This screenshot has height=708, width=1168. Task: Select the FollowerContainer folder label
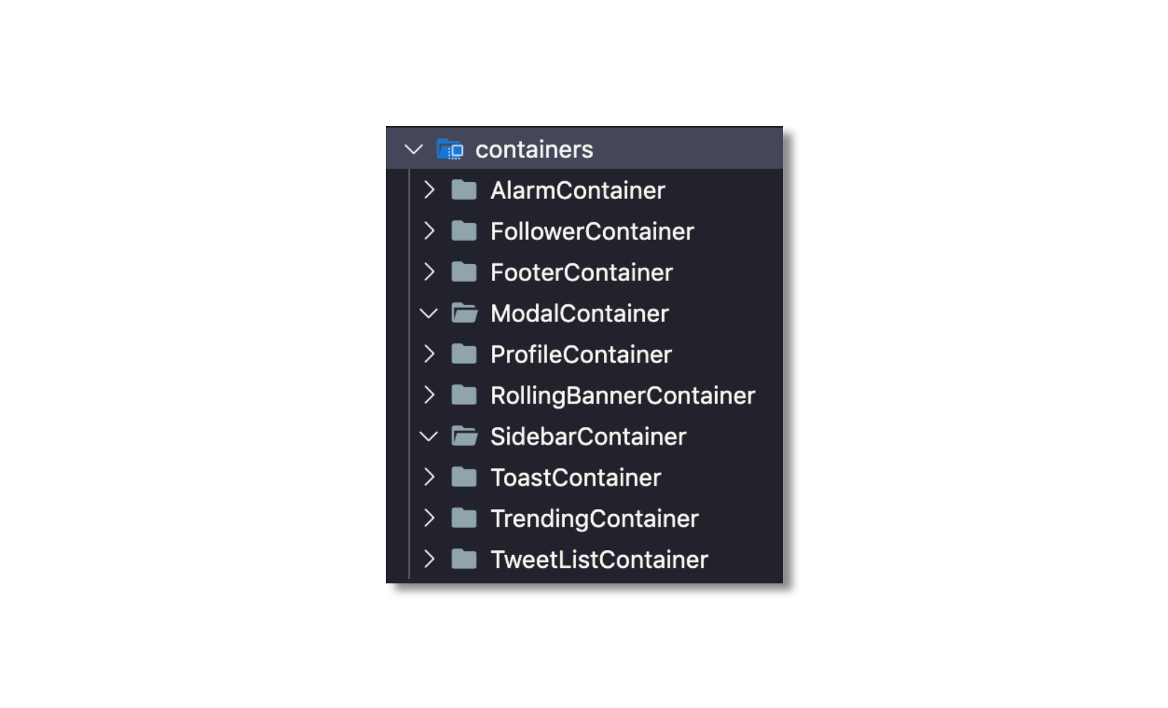[592, 232]
